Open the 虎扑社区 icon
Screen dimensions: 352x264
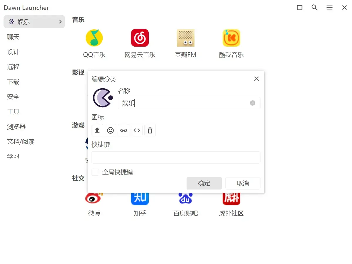coord(231,199)
